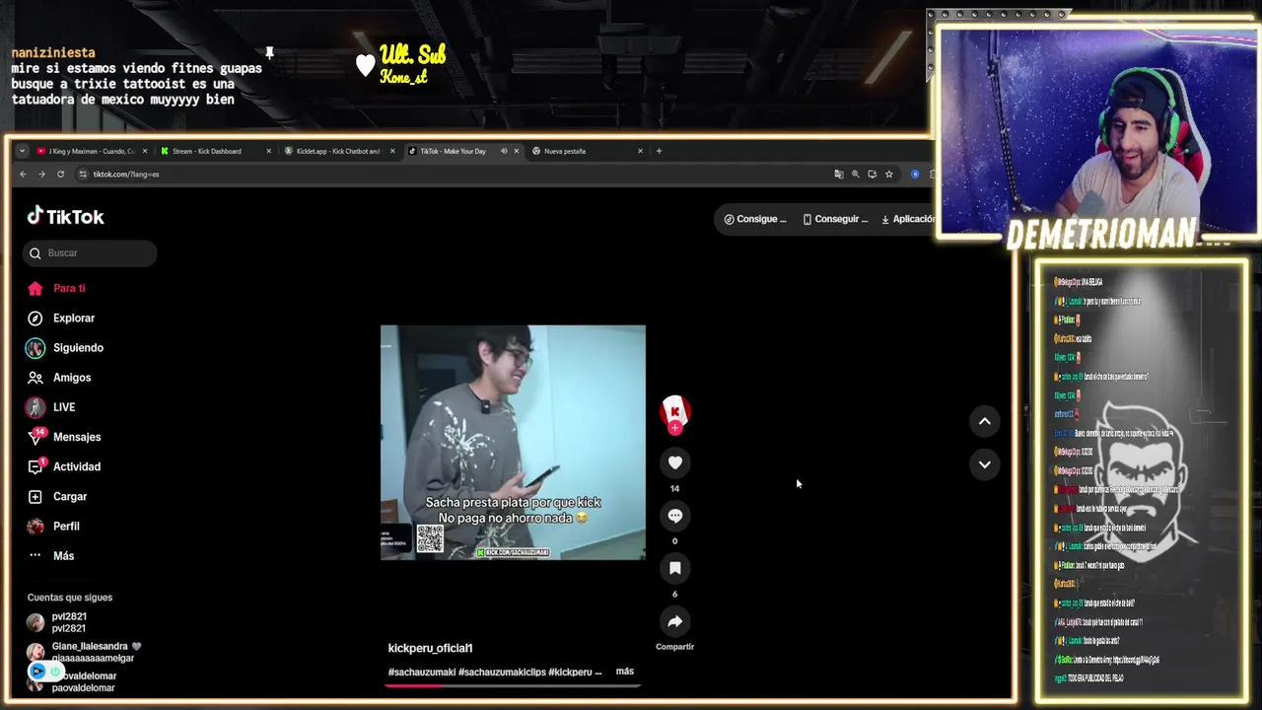This screenshot has width=1262, height=710.
Task: Close the TikTok browser tab
Action: point(516,151)
